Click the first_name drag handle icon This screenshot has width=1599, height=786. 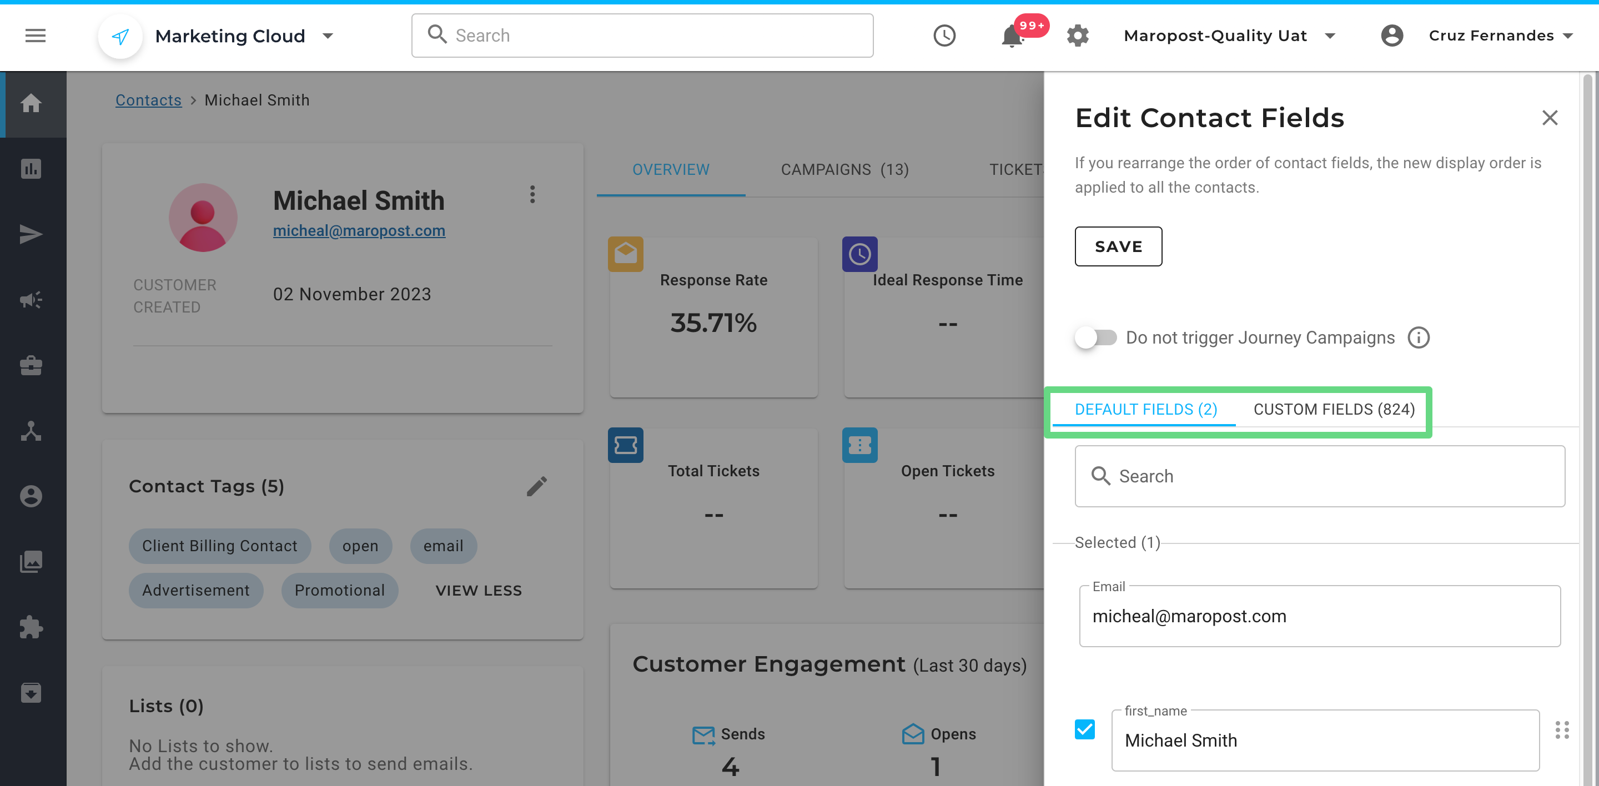[x=1562, y=730]
